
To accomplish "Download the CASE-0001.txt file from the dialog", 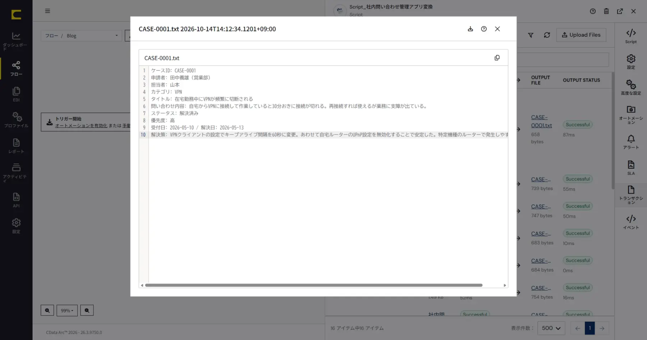I will click(470, 29).
